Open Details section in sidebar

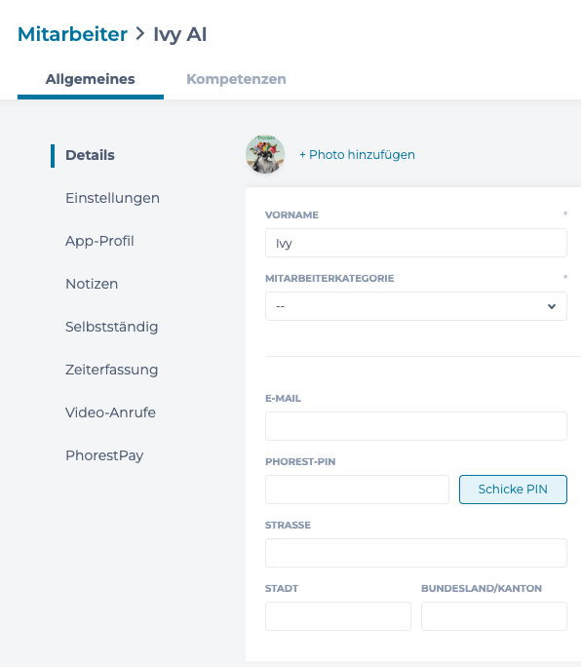pos(90,155)
